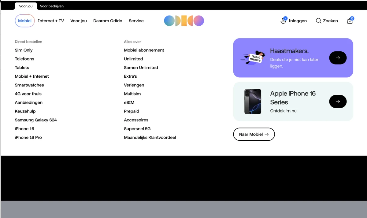Open the Multisim link

coord(132,94)
